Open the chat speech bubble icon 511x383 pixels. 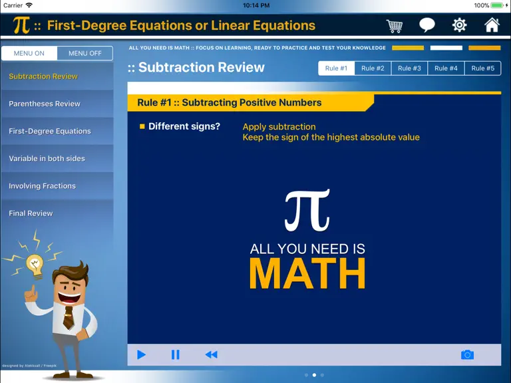coord(427,25)
